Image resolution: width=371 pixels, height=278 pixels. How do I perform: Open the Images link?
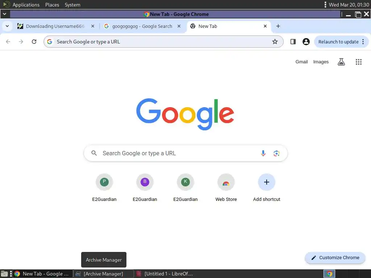pos(321,62)
